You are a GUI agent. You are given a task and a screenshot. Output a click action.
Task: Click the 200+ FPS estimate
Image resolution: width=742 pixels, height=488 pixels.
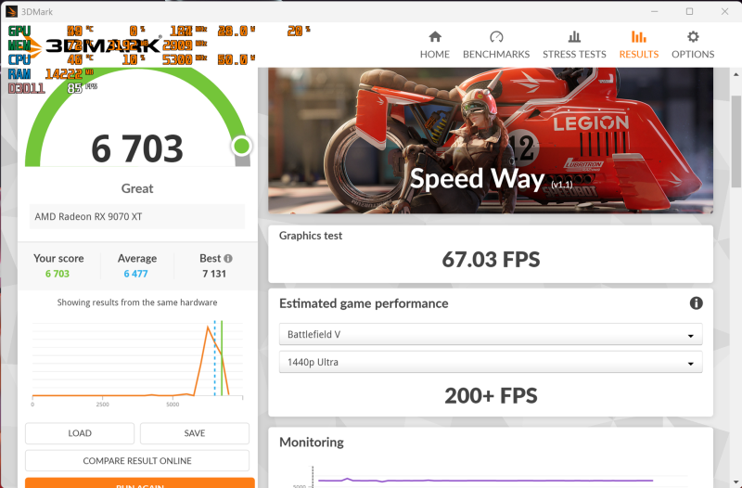click(x=491, y=396)
